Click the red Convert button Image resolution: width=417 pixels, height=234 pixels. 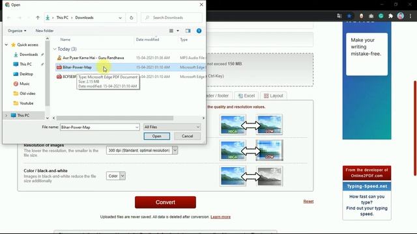165,202
